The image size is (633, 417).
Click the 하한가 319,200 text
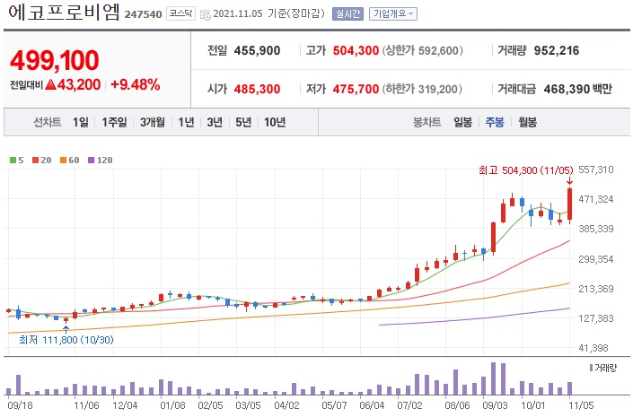click(422, 89)
